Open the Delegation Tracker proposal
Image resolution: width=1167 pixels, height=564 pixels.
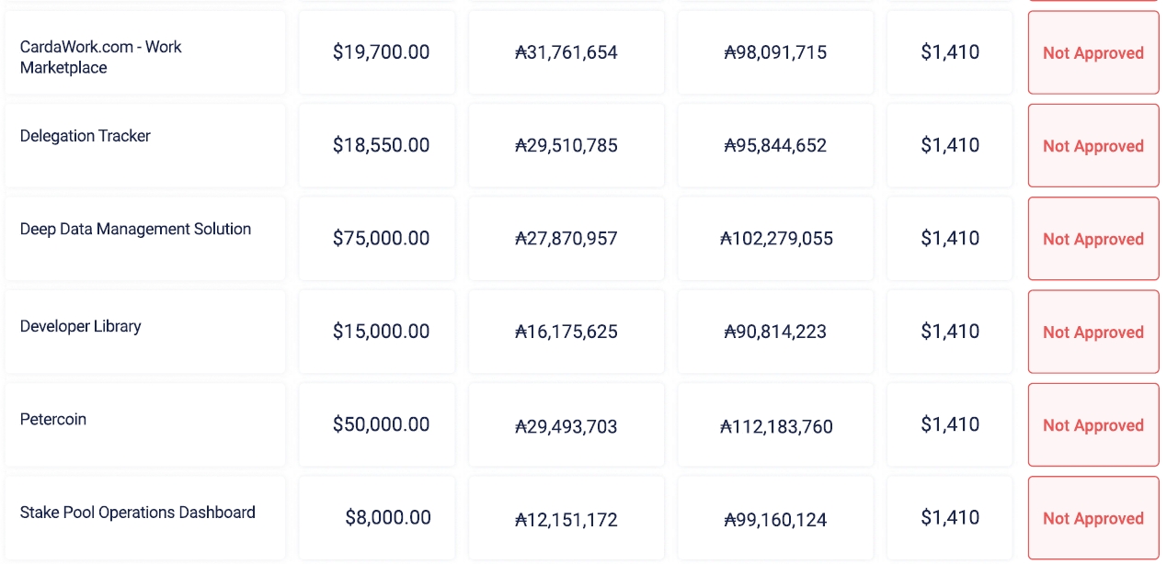tap(86, 136)
